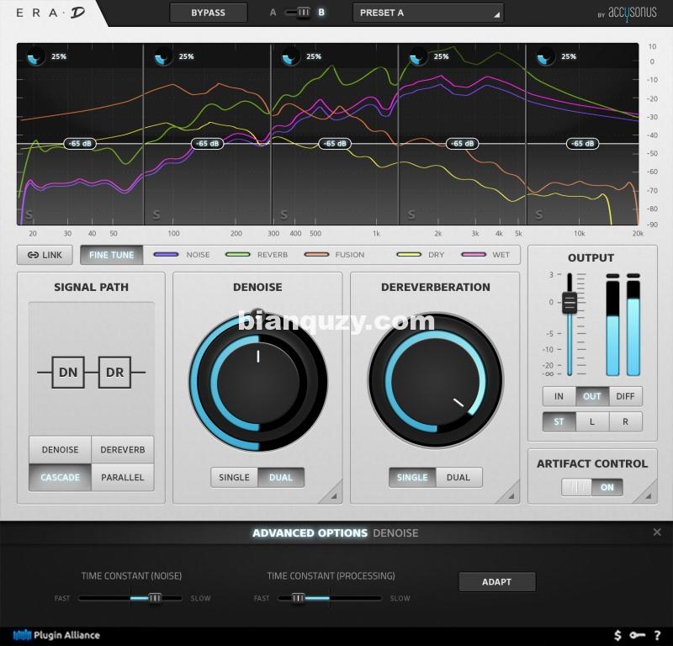Image resolution: width=673 pixels, height=646 pixels.
Task: Solo the highest band with its S icon
Action: (x=539, y=214)
